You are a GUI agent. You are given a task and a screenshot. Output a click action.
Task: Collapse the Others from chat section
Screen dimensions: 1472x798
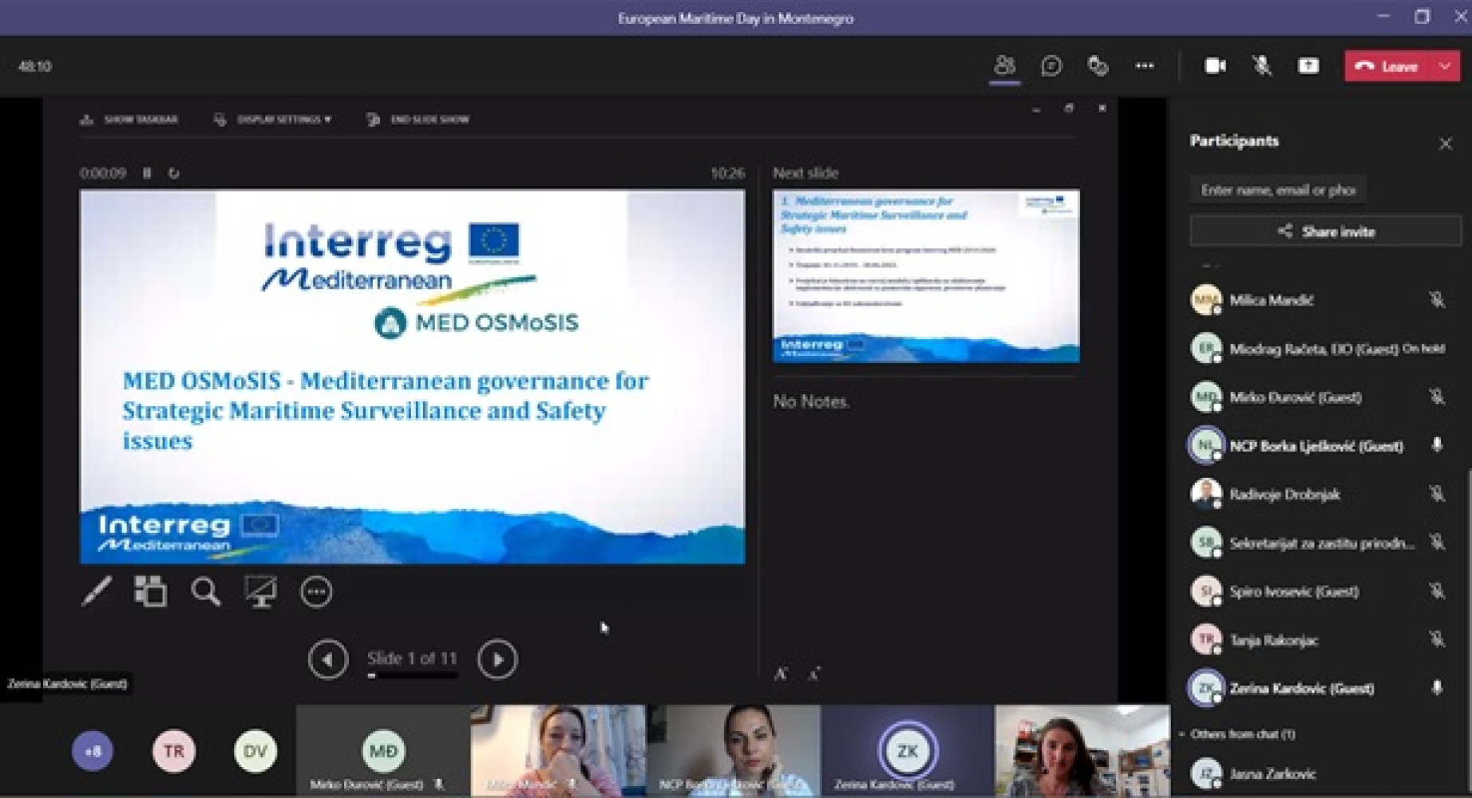1183,734
